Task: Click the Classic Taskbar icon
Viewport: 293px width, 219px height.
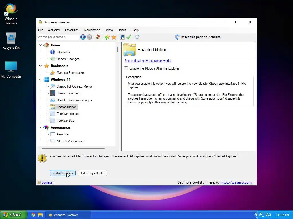Action: click(x=53, y=93)
